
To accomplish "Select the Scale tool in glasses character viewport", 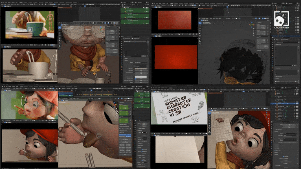I will coord(59,38).
